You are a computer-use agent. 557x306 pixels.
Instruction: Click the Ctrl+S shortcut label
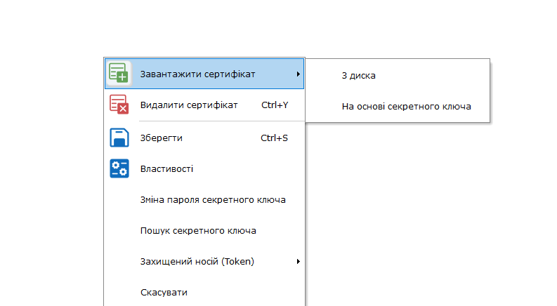pos(274,138)
